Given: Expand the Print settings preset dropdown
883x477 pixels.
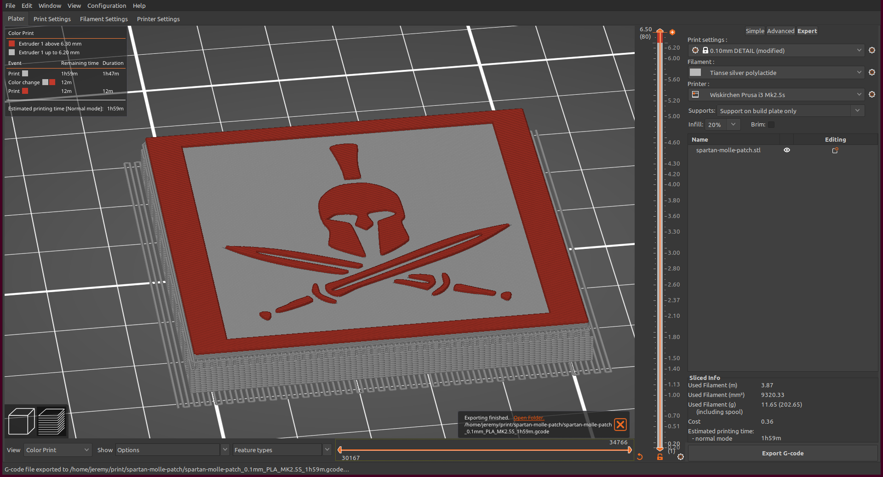Looking at the screenshot, I should pyautogui.click(x=859, y=50).
